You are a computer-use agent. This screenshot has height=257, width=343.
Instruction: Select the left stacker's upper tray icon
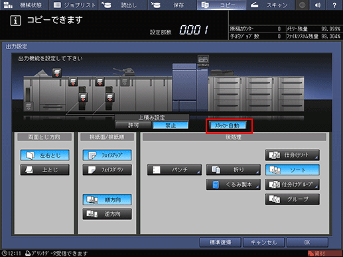tap(73, 81)
